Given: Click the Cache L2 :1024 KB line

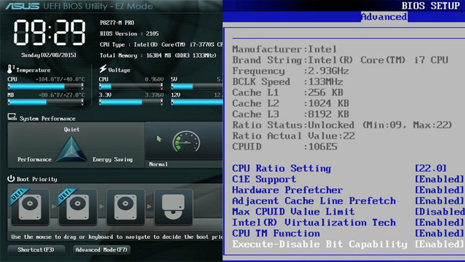Looking at the screenshot, I should [290, 104].
